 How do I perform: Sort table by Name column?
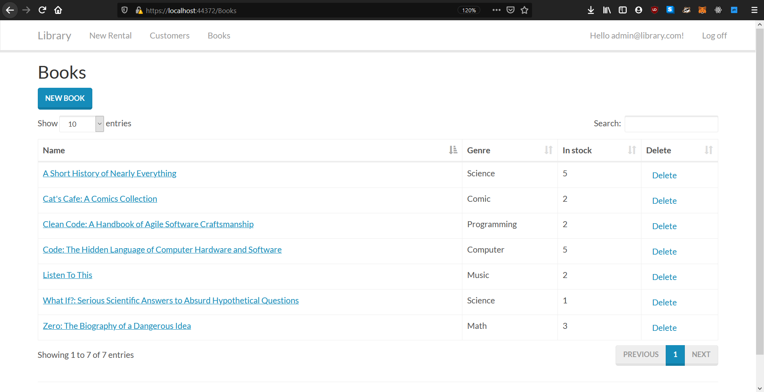(x=250, y=151)
